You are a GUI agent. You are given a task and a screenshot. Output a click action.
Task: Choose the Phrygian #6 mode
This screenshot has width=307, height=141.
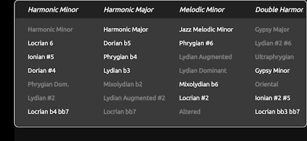[x=196, y=43]
